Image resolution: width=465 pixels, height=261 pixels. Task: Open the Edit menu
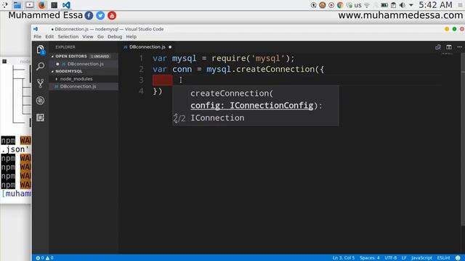tap(49, 37)
